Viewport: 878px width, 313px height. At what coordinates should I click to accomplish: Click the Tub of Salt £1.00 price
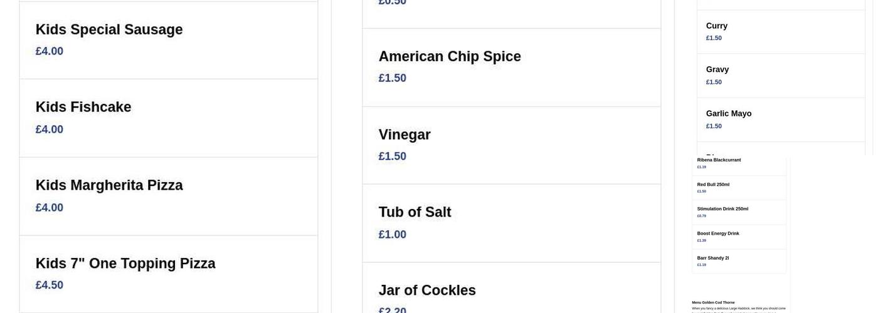point(393,235)
